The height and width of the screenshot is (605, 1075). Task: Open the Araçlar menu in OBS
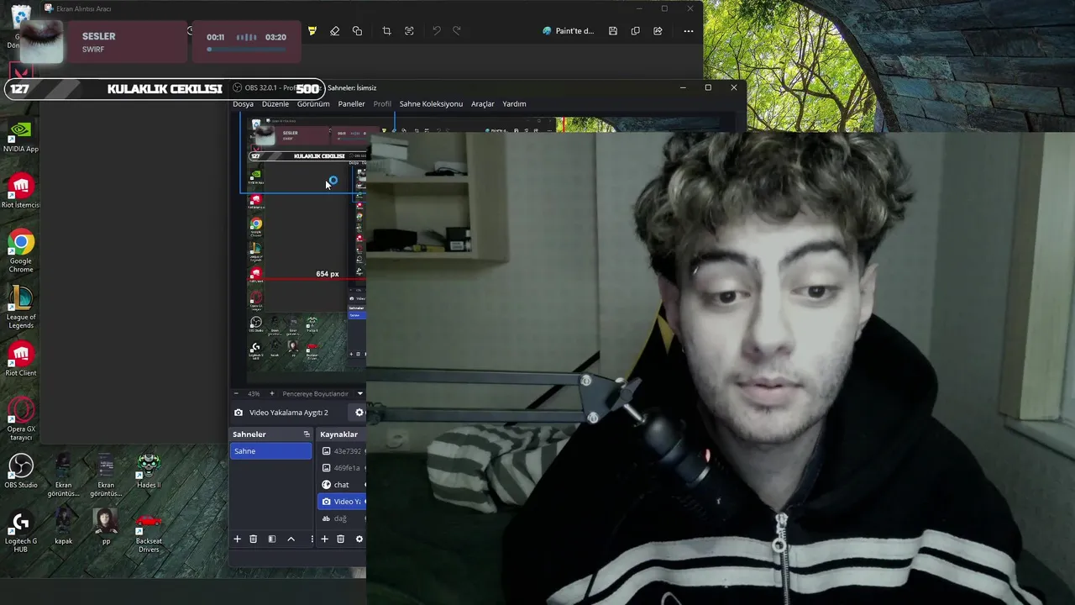[x=483, y=104]
